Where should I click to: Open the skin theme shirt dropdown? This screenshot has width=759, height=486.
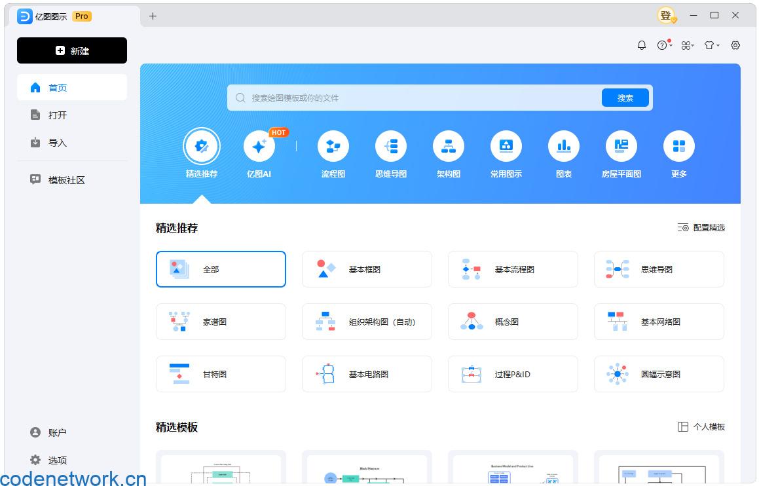pyautogui.click(x=712, y=45)
